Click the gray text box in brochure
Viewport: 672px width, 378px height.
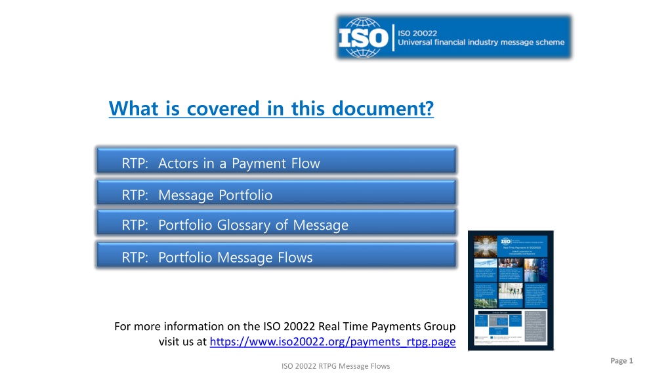tap(535, 326)
